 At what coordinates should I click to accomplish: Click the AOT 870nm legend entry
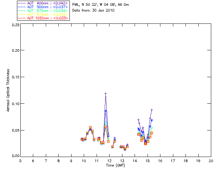(x=43, y=14)
